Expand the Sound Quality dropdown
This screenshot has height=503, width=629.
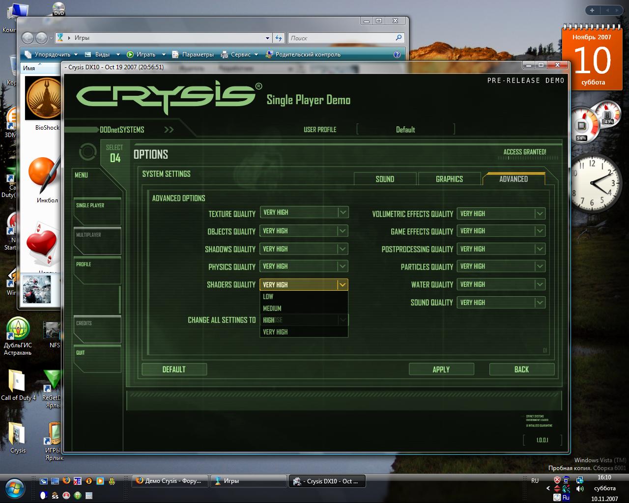[x=501, y=303]
